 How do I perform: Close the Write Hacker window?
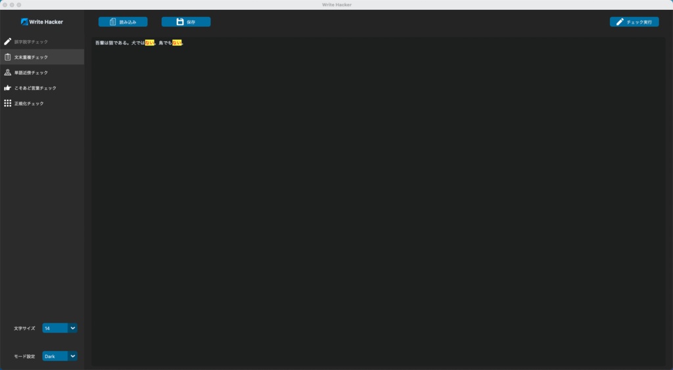pyautogui.click(x=5, y=5)
